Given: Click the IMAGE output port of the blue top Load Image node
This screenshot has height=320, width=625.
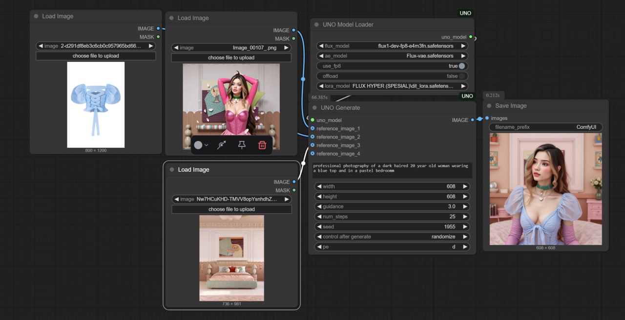Looking at the screenshot, I should click(158, 28).
